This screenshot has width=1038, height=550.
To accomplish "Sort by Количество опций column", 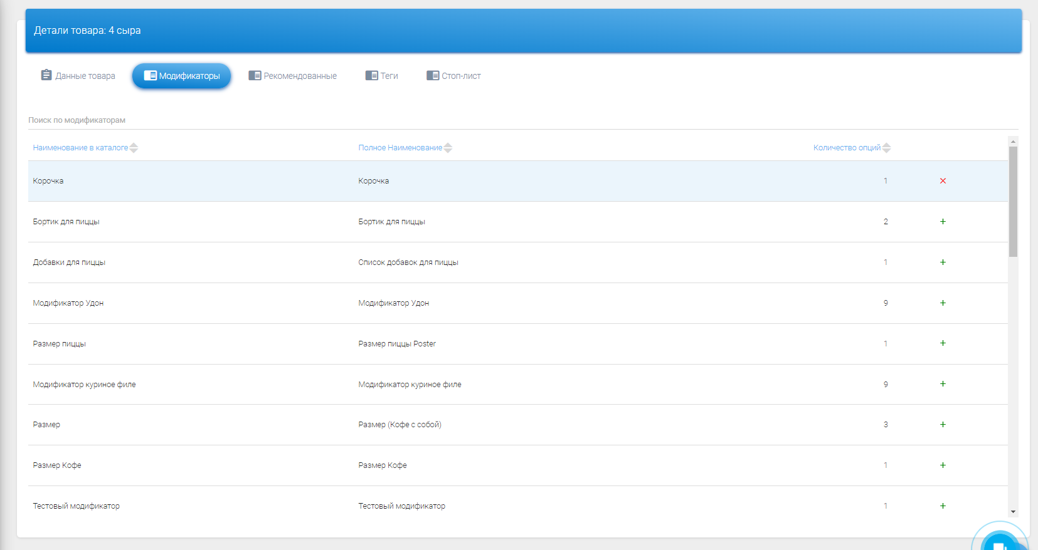I will click(x=847, y=148).
